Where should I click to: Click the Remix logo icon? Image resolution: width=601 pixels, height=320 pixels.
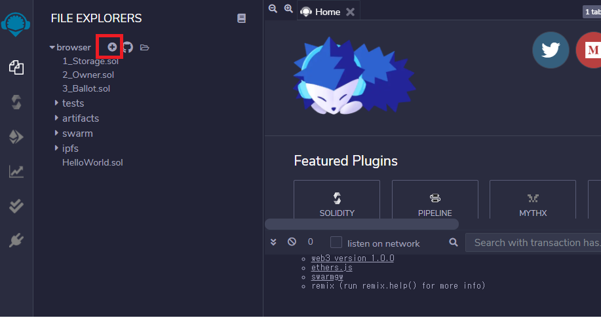(x=16, y=24)
